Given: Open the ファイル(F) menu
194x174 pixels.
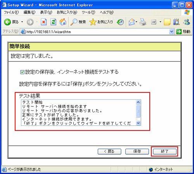Looking at the screenshot, I should point(11,12).
